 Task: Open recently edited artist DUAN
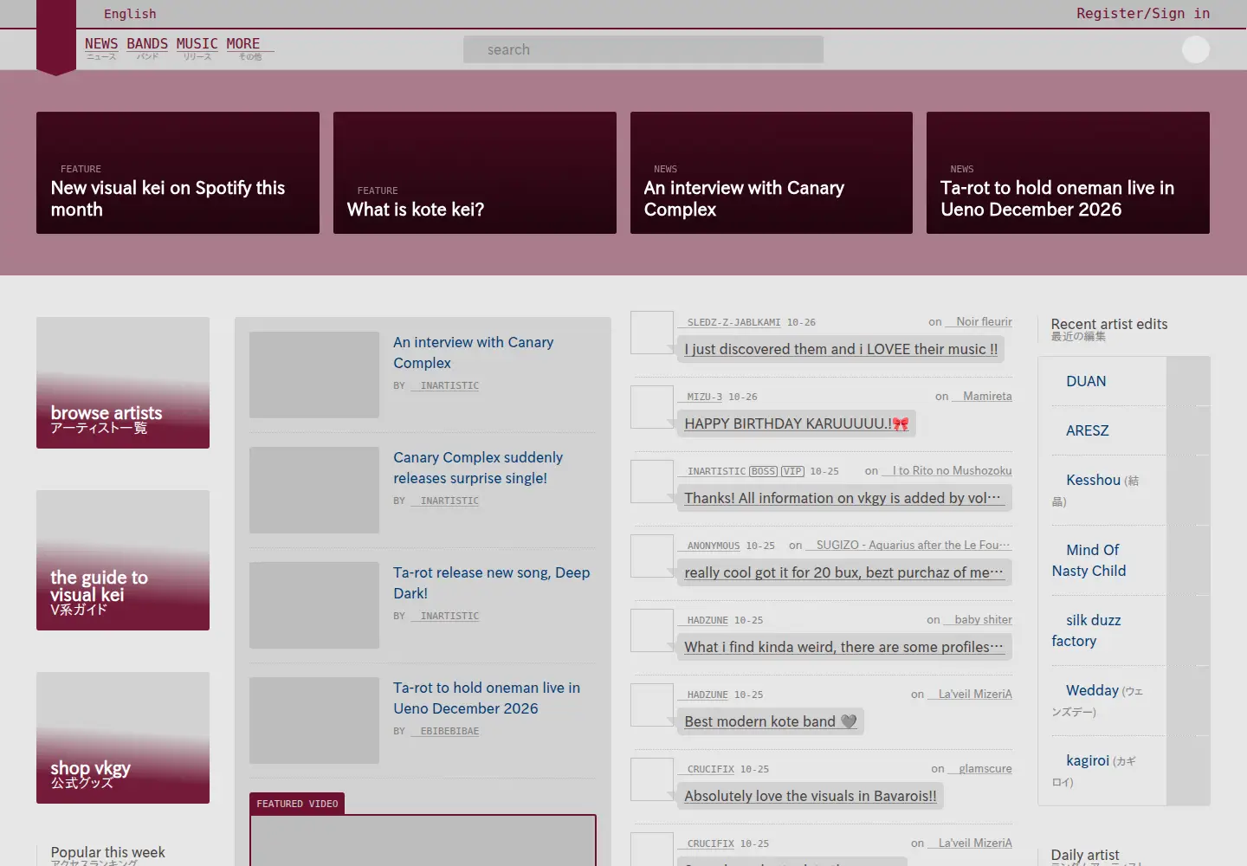point(1086,381)
